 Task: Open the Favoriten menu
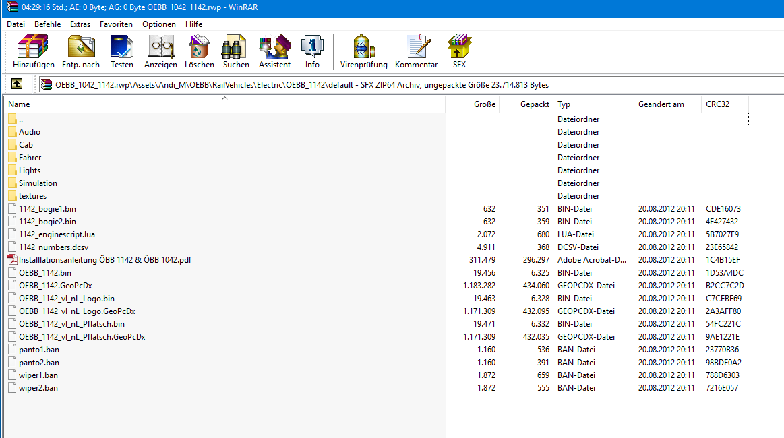point(116,24)
